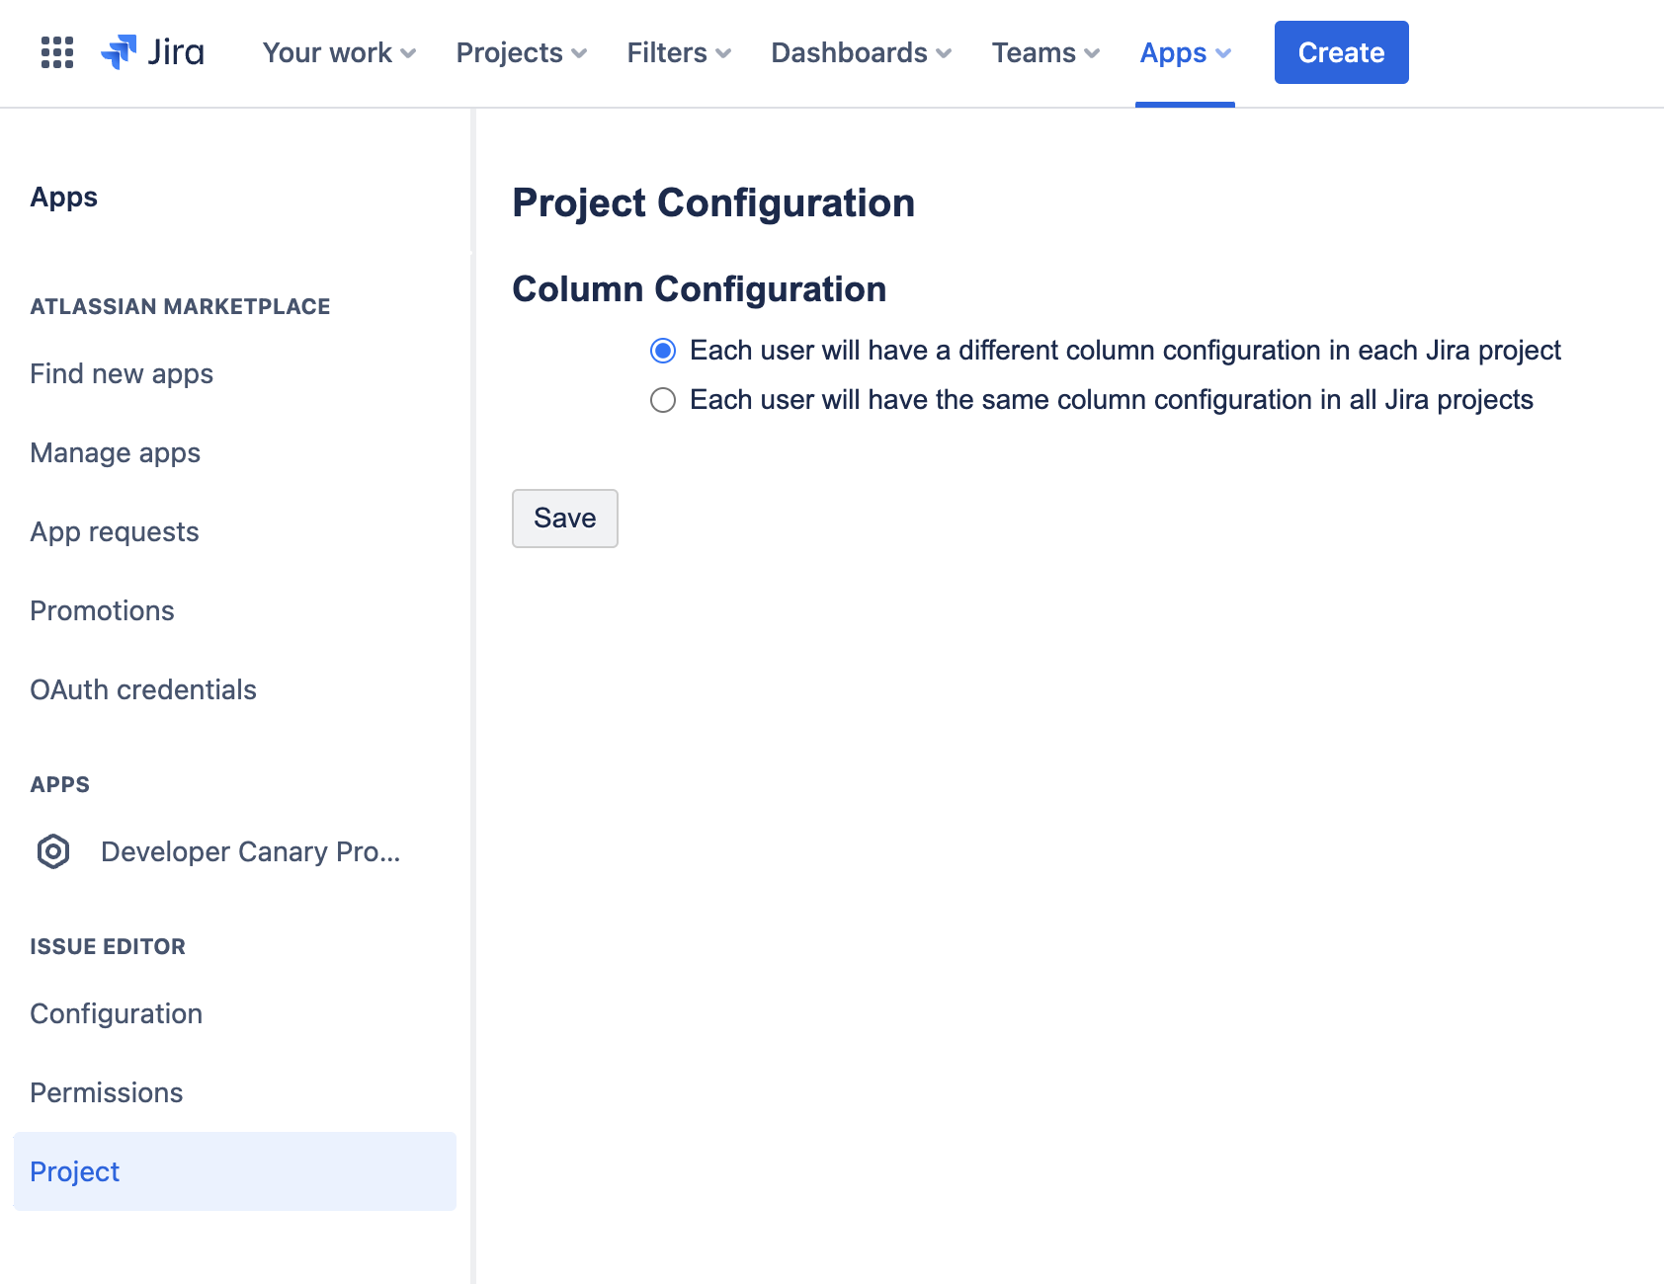Go to Find new apps
Image resolution: width=1664 pixels, height=1284 pixels.
(122, 374)
